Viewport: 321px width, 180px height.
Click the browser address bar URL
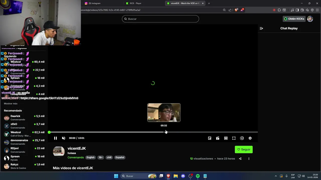[111, 10]
